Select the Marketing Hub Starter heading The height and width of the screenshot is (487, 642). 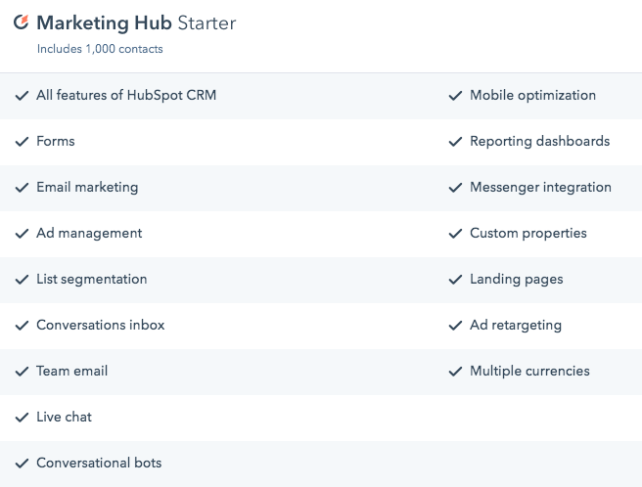click(136, 22)
